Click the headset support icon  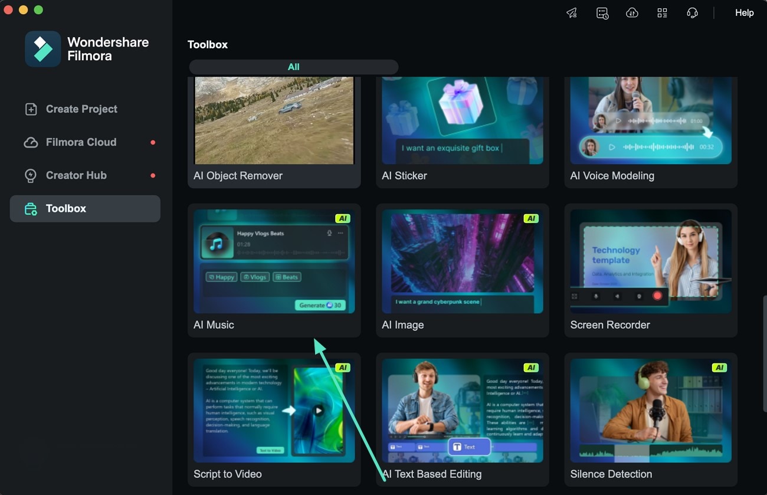pos(692,13)
